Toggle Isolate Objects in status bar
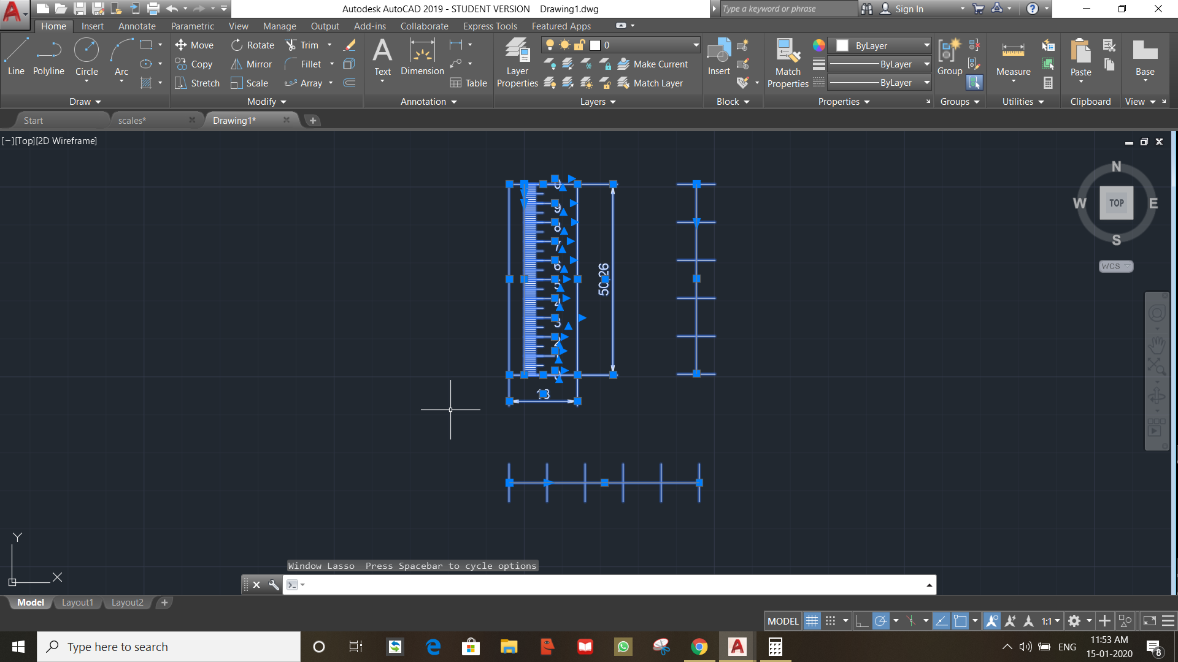 [x=1125, y=620]
